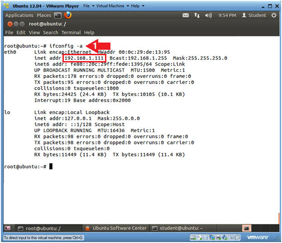Open the terminal Search menu
The width and height of the screenshot is (282, 243).
(x=51, y=33)
